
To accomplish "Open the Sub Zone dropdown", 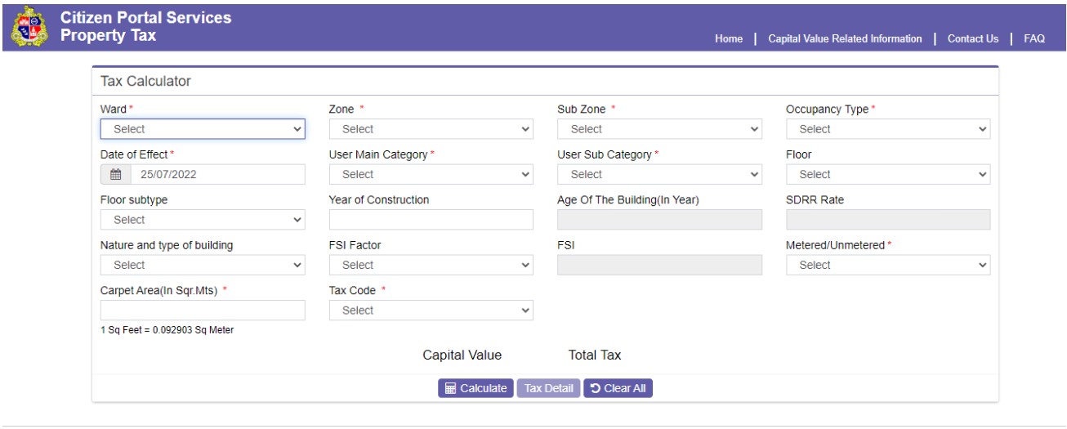I will [659, 129].
